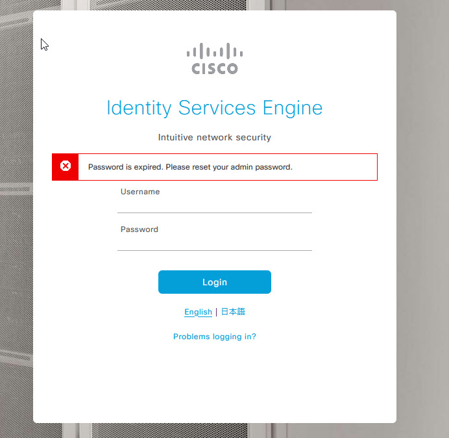Switch language to English
The width and height of the screenshot is (449, 438).
point(198,312)
